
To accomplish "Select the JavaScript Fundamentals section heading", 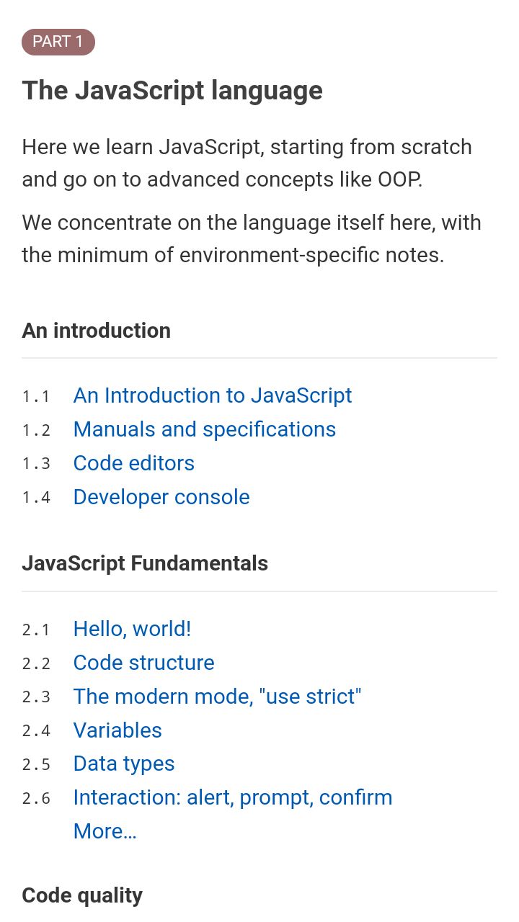I will 145,563.
